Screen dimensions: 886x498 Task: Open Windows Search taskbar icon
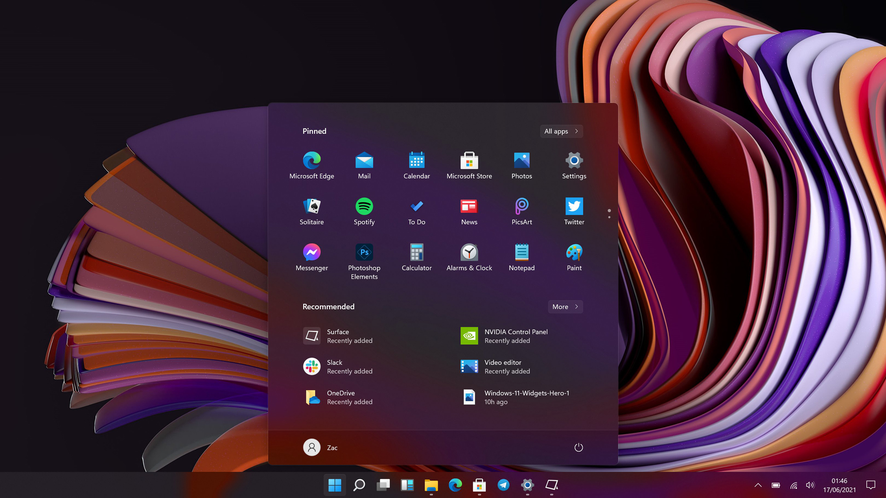click(x=359, y=485)
